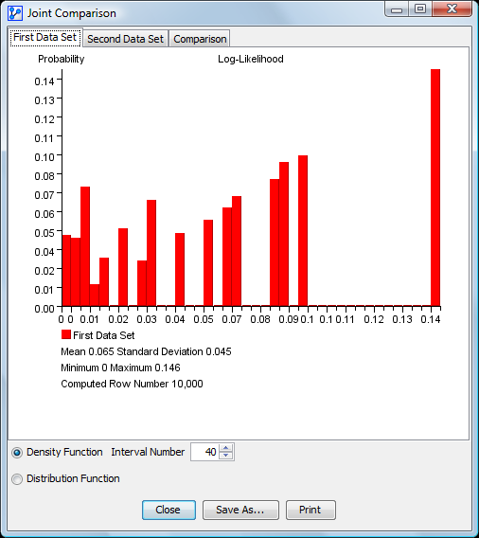Click the Log-Likelihood chart title

(x=251, y=59)
